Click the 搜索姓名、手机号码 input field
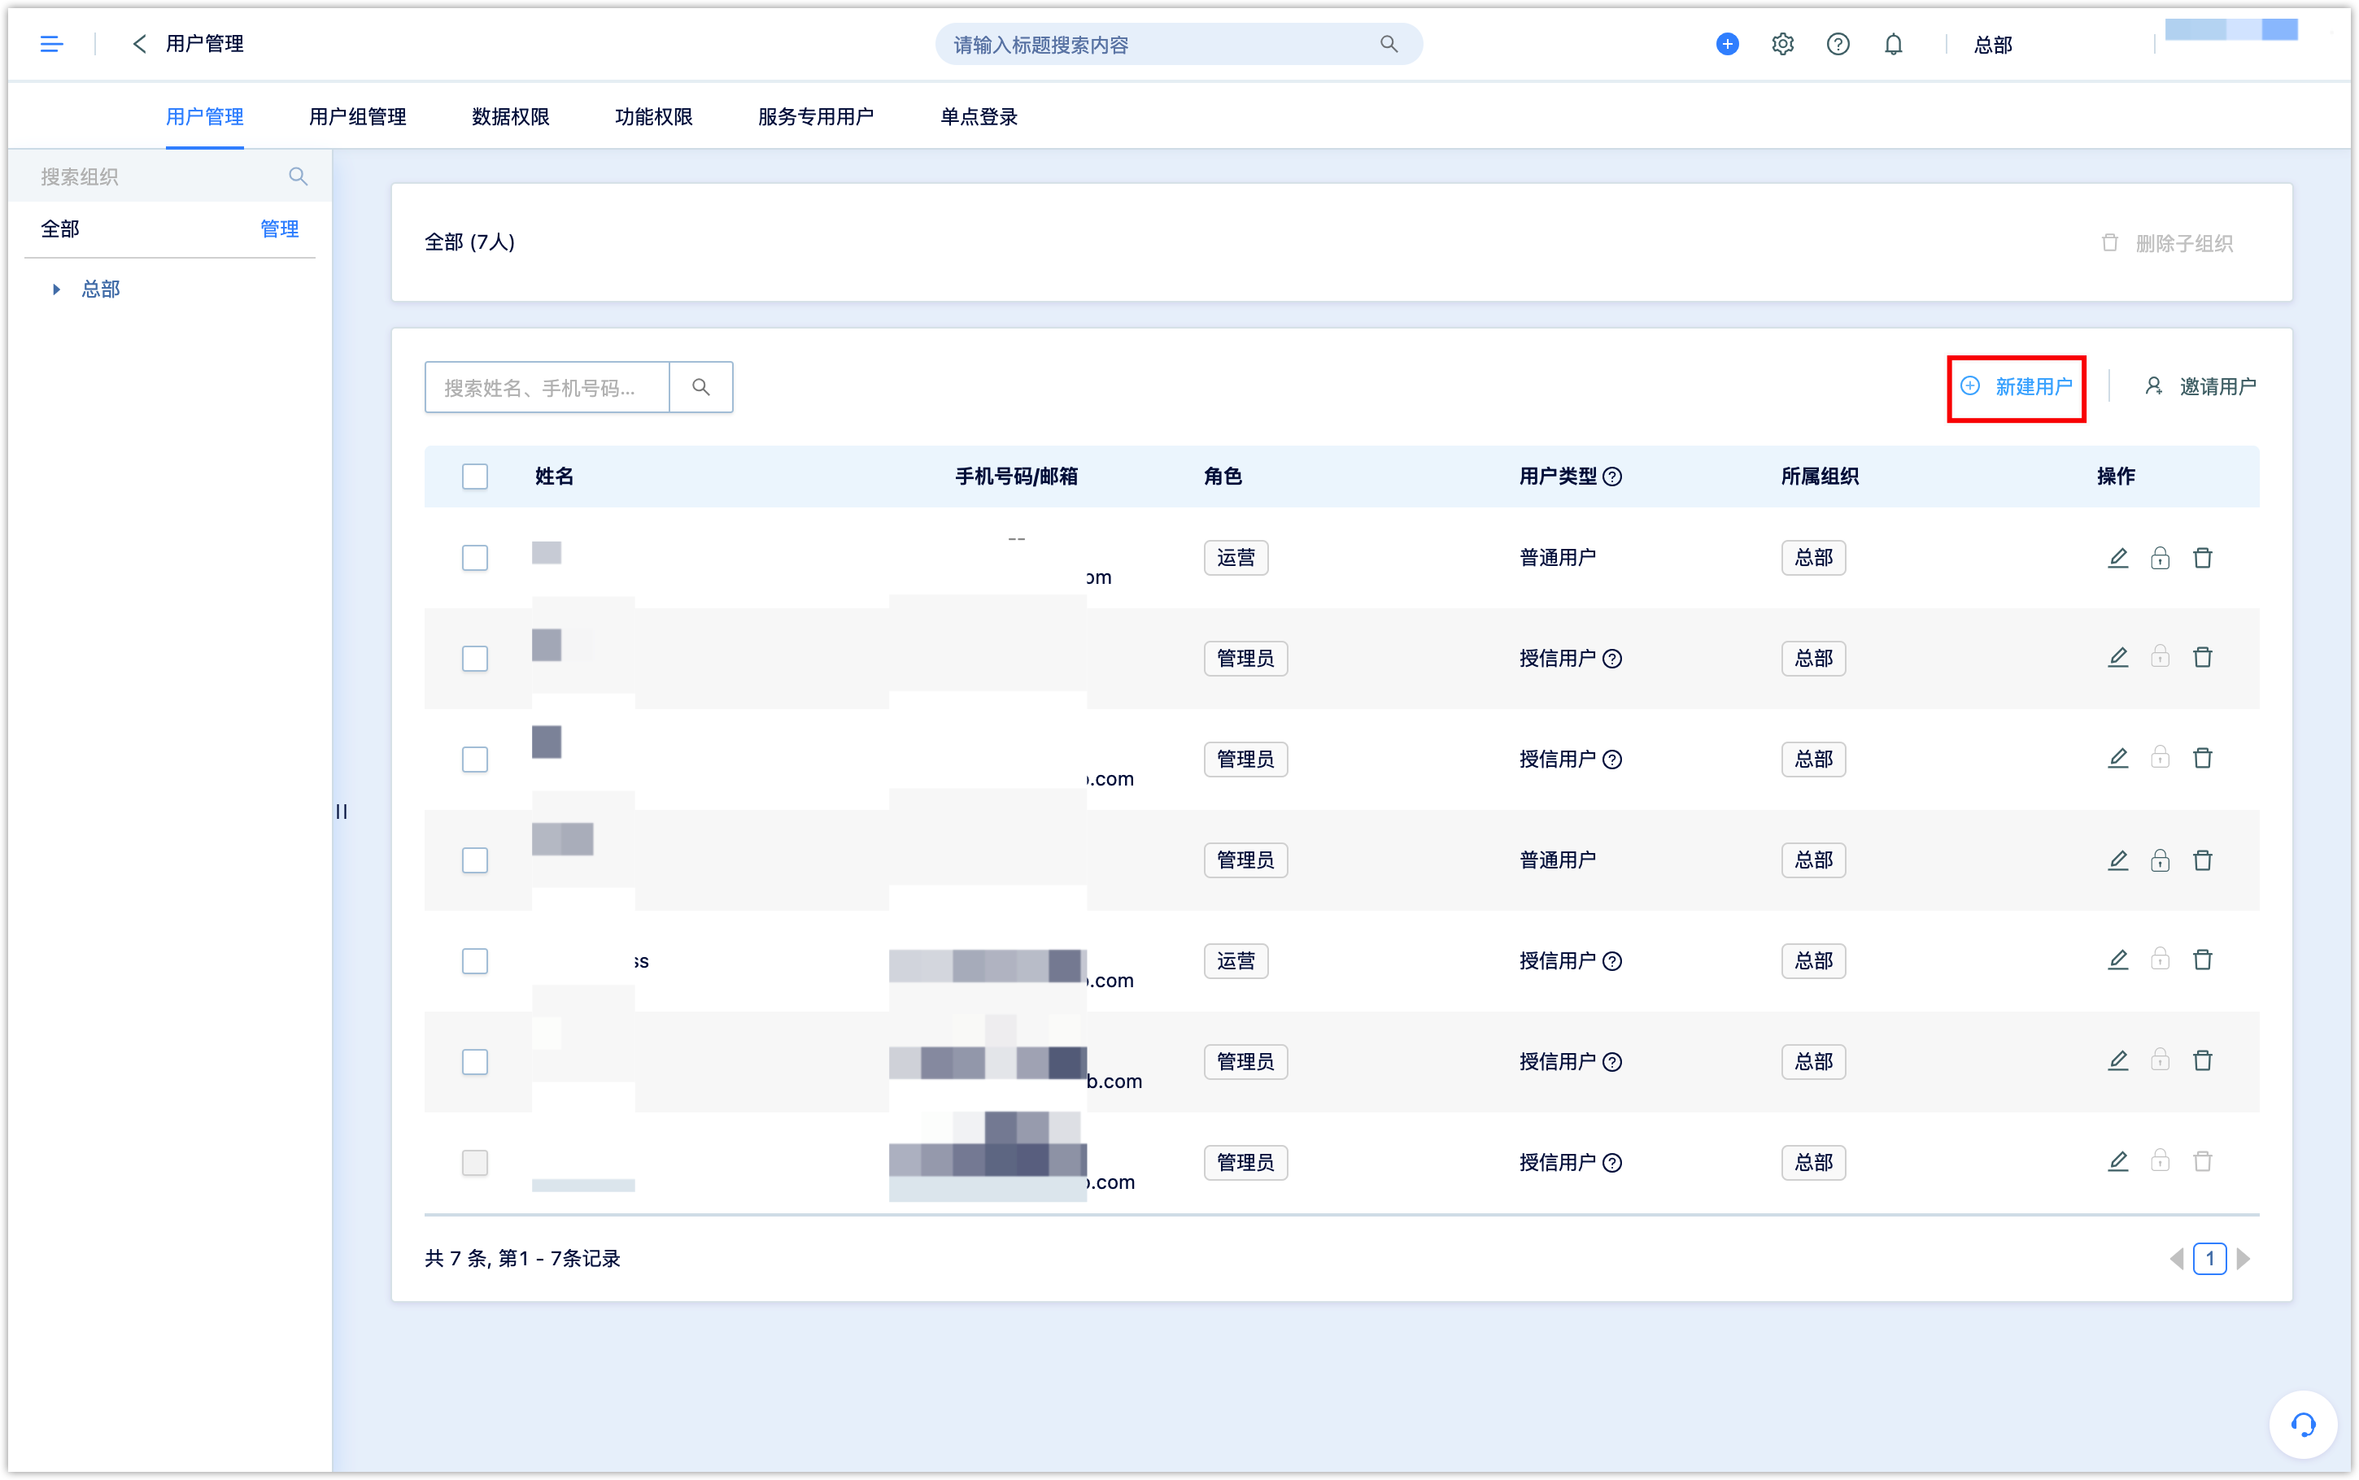 [547, 388]
